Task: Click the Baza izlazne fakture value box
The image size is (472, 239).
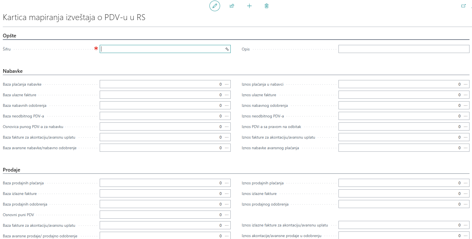Action: point(161,194)
